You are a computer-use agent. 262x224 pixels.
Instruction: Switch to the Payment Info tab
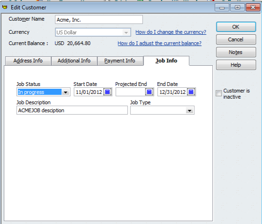[x=120, y=61]
